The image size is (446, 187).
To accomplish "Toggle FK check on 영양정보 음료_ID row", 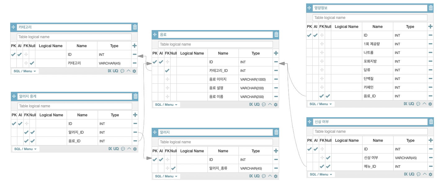I will [x=322, y=96].
